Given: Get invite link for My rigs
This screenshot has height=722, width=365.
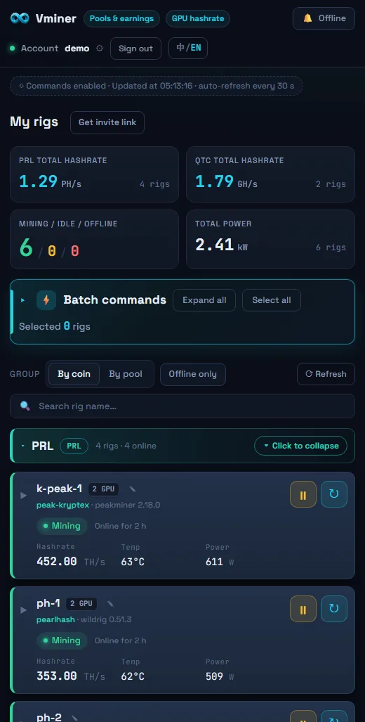Looking at the screenshot, I should coord(107,122).
